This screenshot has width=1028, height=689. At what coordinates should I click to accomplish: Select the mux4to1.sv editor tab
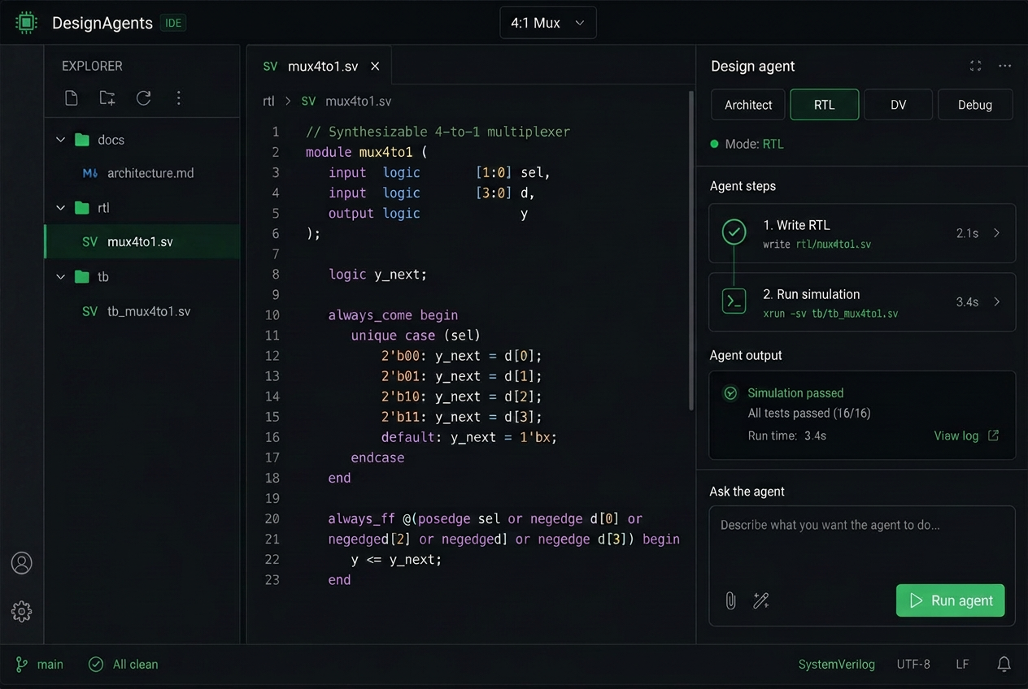[319, 67]
